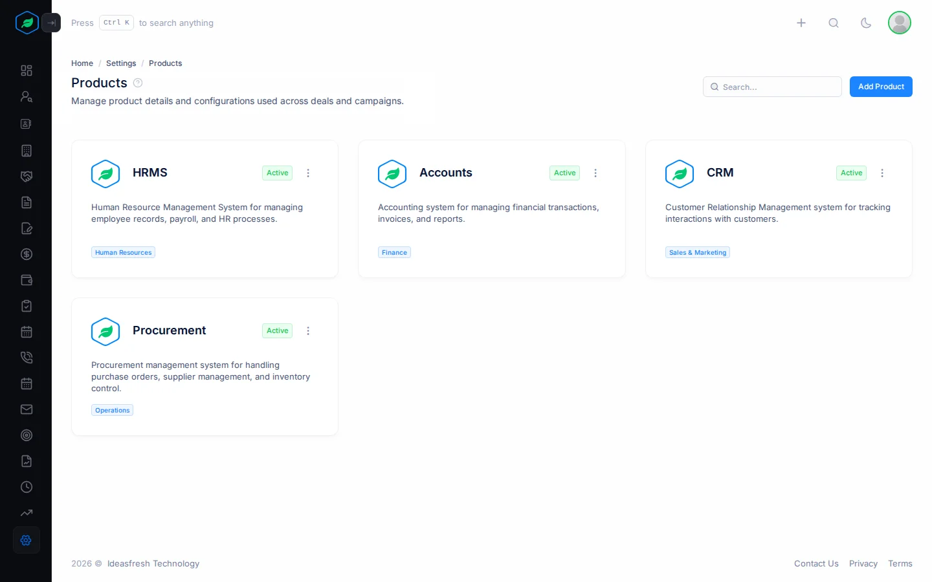Open the user search icon in sidebar
Image resolution: width=932 pixels, height=582 pixels.
click(27, 96)
